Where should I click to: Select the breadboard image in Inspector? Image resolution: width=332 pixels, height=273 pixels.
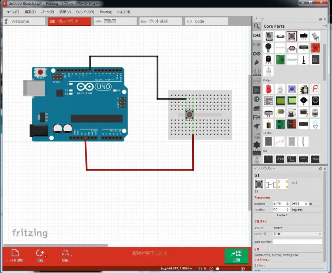(259, 184)
